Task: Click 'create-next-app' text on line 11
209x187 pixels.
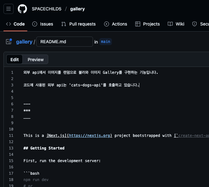Action: pos(194,136)
